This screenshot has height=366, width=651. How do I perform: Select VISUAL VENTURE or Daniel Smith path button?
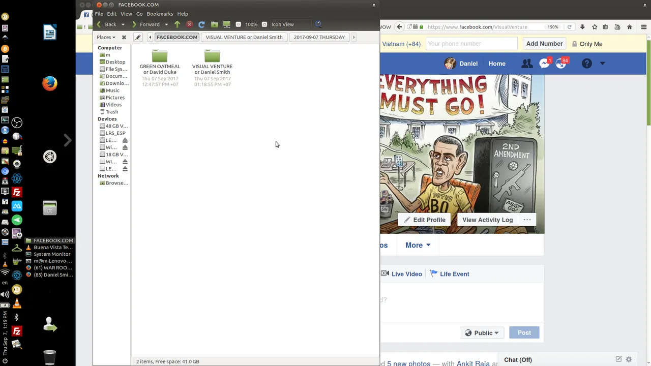[244, 37]
